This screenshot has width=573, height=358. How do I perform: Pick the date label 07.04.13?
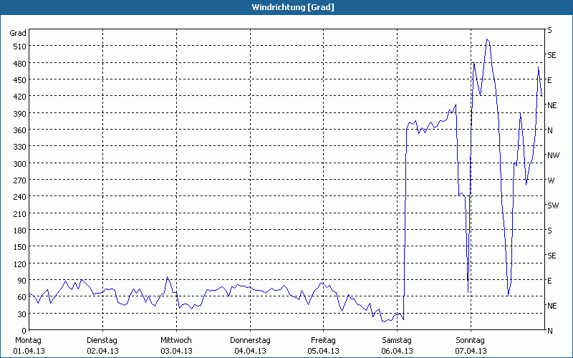[471, 351]
